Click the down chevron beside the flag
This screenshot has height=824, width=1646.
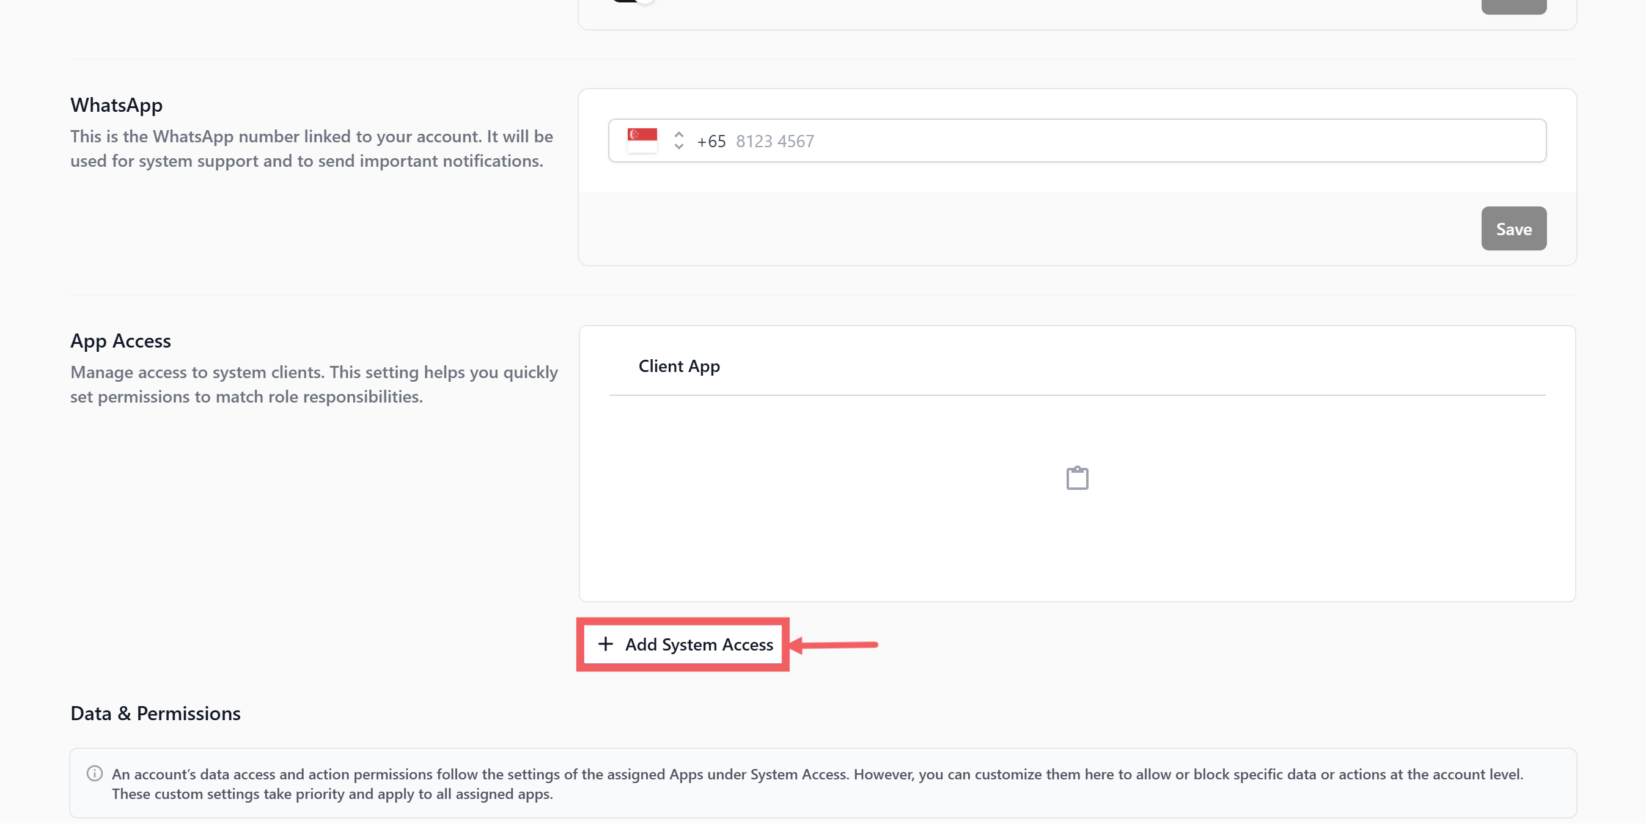pos(678,146)
